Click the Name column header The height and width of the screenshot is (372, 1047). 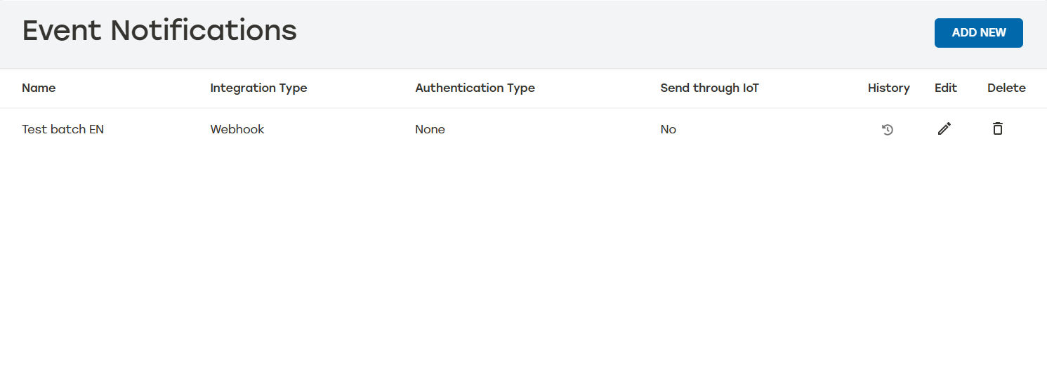click(39, 88)
